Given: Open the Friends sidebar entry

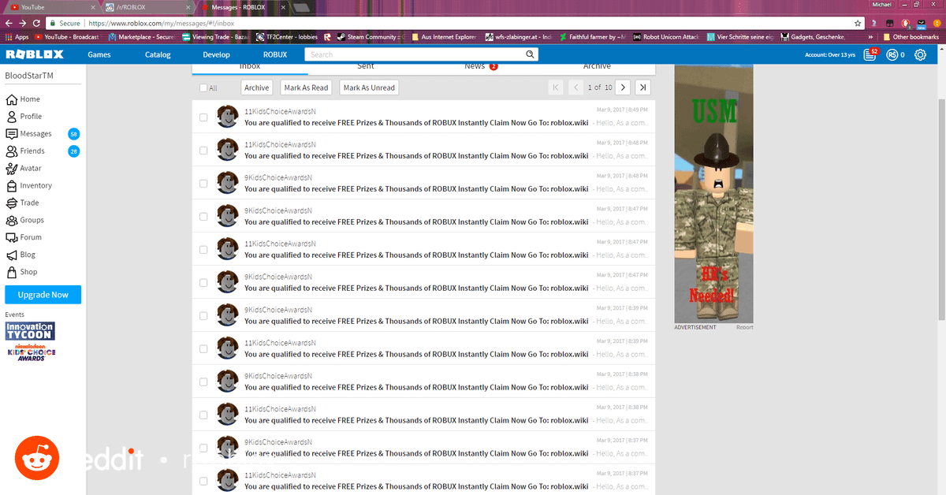Looking at the screenshot, I should [32, 151].
